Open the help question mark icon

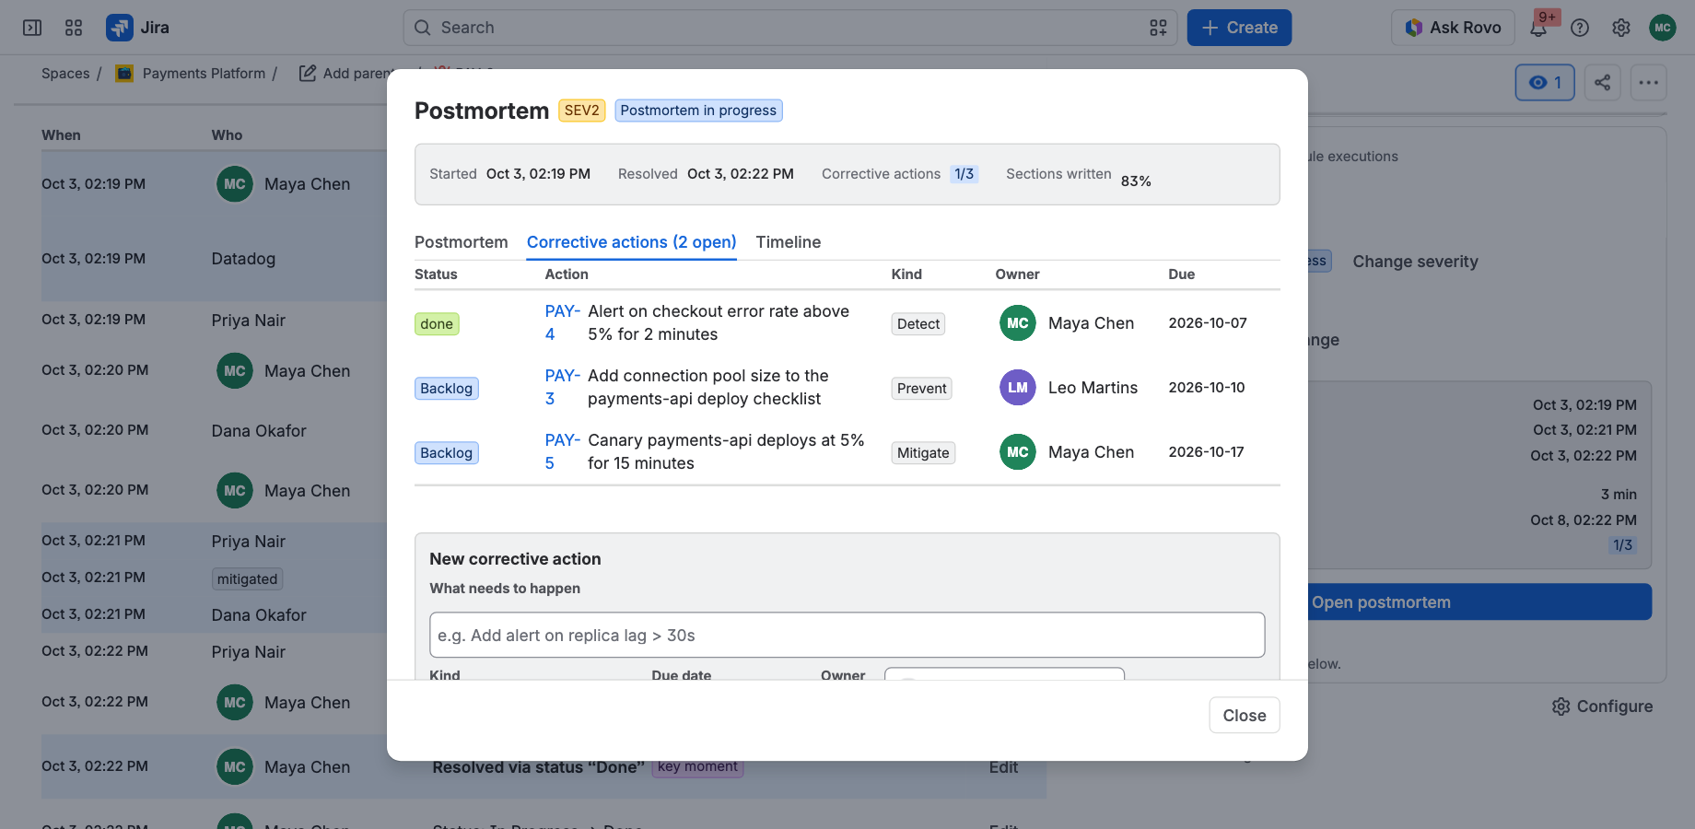click(x=1580, y=28)
